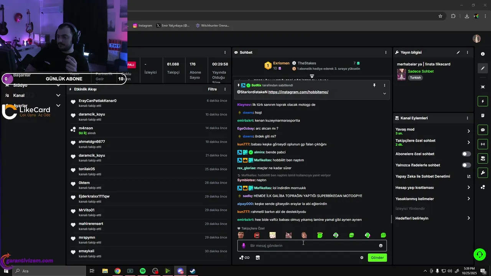Open Yapay Zeka ile Sohbet Denetimi external link
The image size is (491, 276).
point(469,176)
